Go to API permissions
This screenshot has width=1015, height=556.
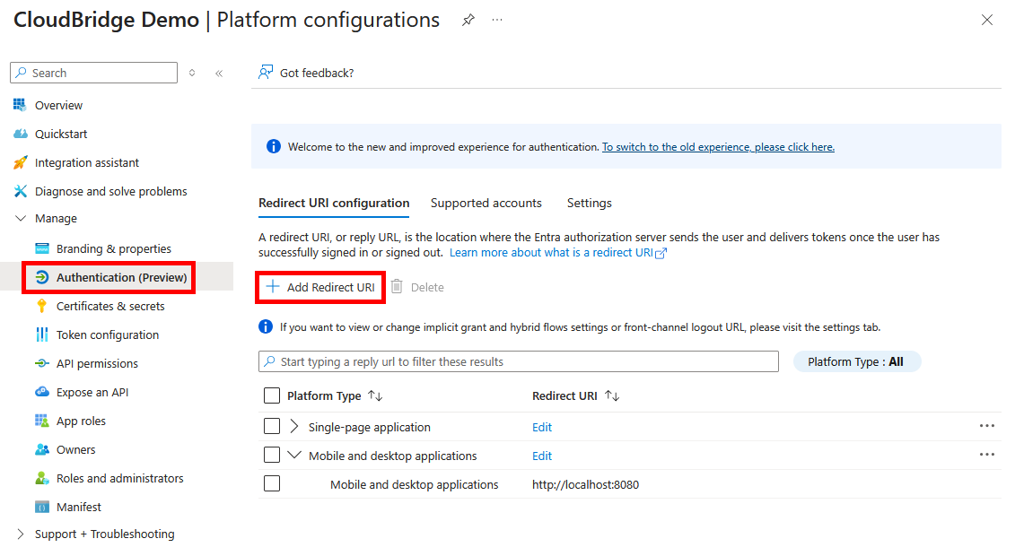point(97,363)
